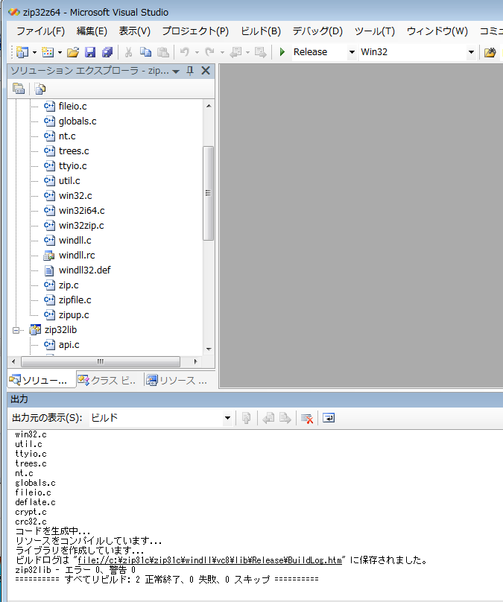Open the ウィンドウ(W) menu
This screenshot has height=602, width=503.
pyautogui.click(x=437, y=31)
